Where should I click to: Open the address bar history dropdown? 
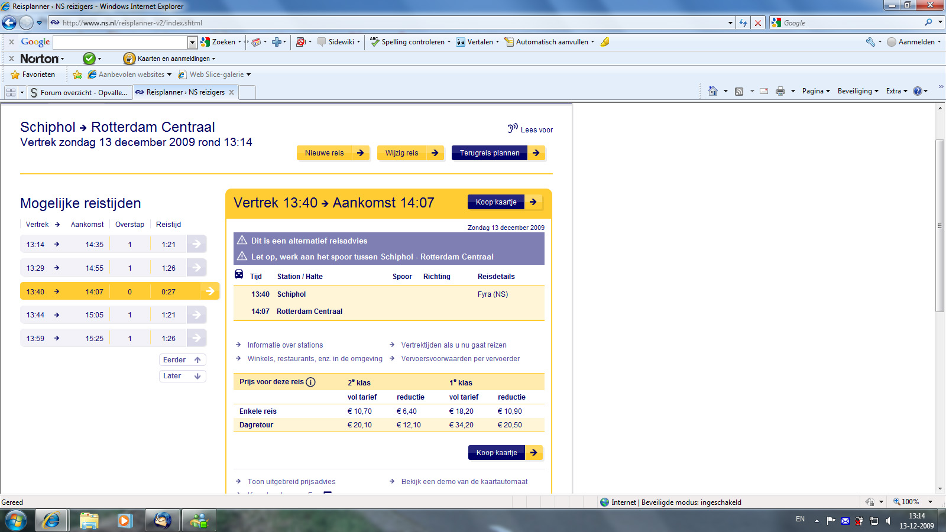731,23
